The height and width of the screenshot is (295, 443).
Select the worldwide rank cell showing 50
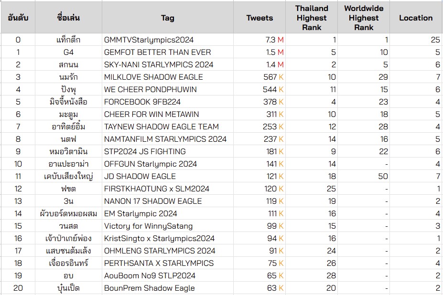click(x=363, y=177)
